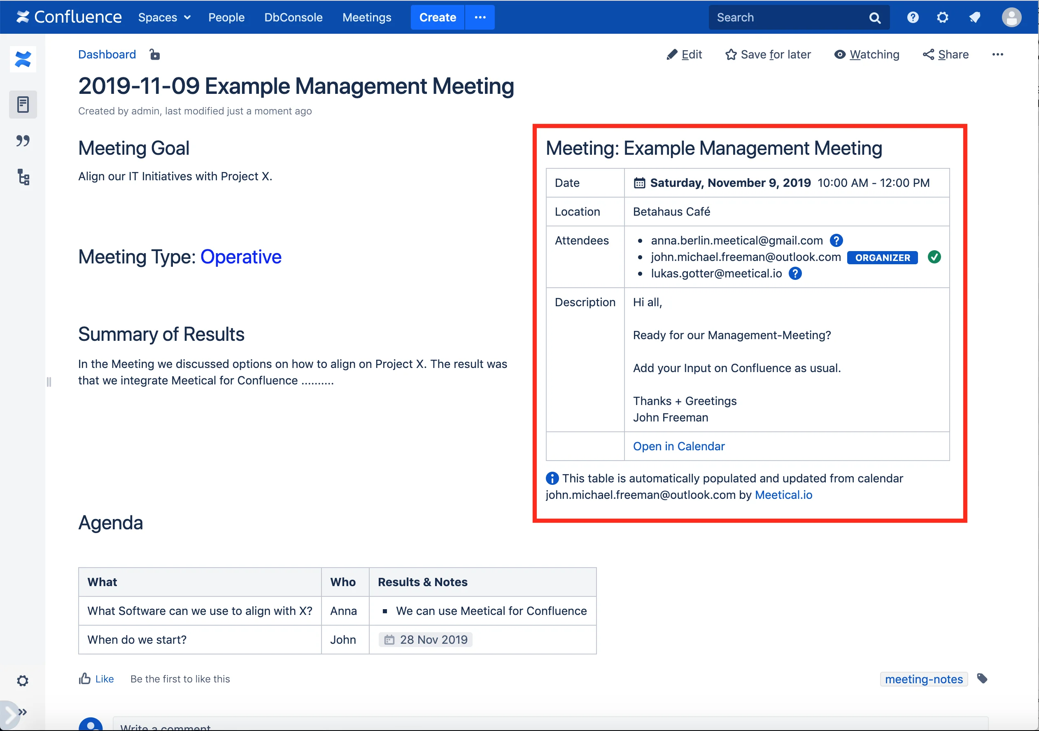This screenshot has height=731, width=1039.
Task: Click the Meetical.io link
Action: coord(783,495)
